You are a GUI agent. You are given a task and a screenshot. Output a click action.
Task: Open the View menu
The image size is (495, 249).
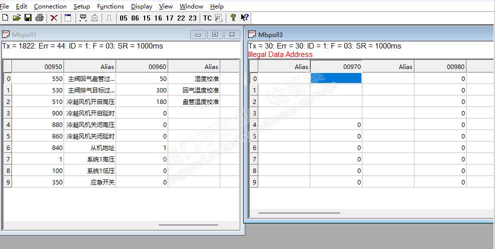tap(166, 6)
